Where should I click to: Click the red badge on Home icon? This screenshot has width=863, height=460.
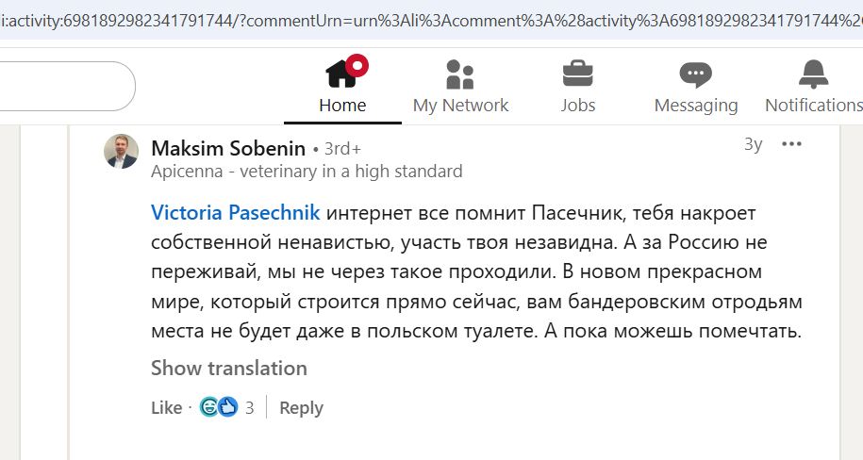point(357,65)
